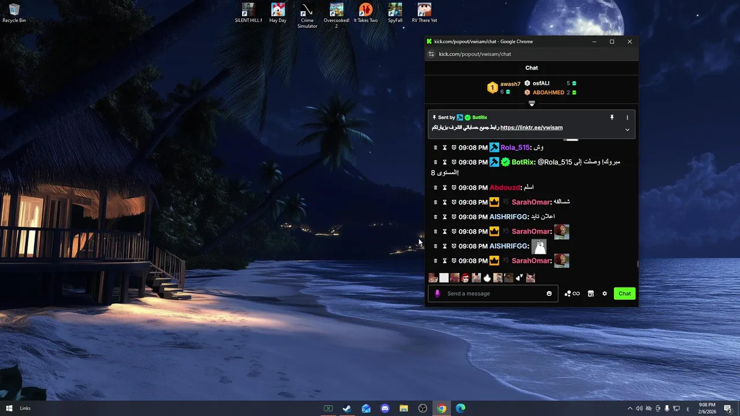Collapse the leaderboard with the handle
This screenshot has height=416, width=740.
532,103
